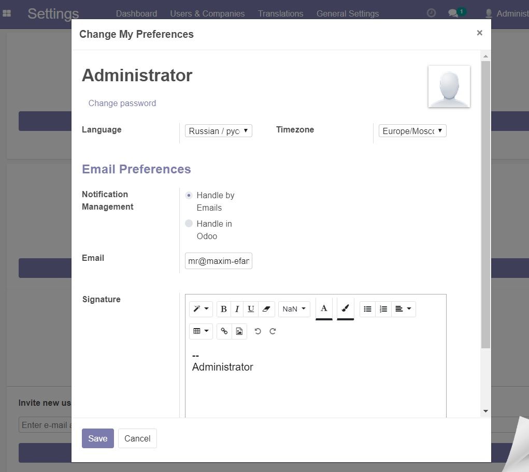This screenshot has height=472, width=529.
Task: Toggle underline in the signature toolbar
Action: tap(251, 308)
